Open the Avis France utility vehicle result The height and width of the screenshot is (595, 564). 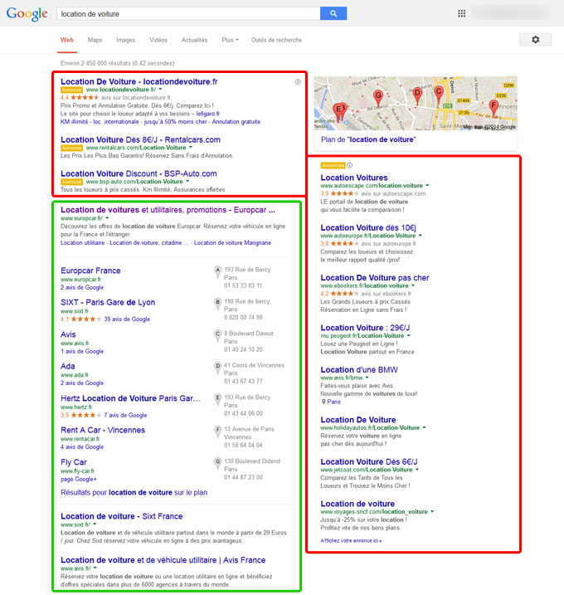(163, 560)
